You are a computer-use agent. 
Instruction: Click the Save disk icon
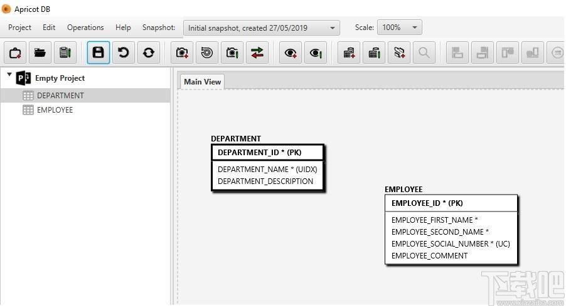[x=98, y=53]
